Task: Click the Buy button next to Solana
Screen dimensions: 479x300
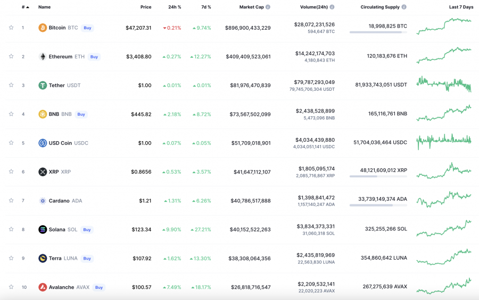Action: tap(87, 230)
